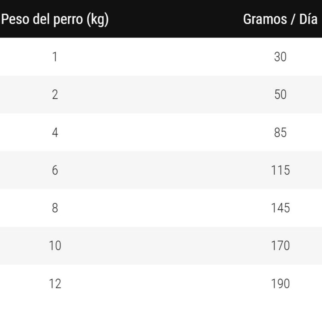The width and height of the screenshot is (322, 322).
Task: Click the word 'Gramos' in the header
Action: point(265,19)
